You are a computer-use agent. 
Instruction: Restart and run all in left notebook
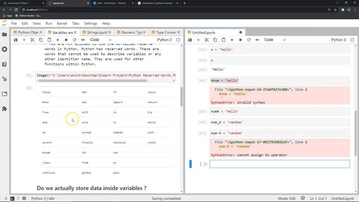(83, 40)
